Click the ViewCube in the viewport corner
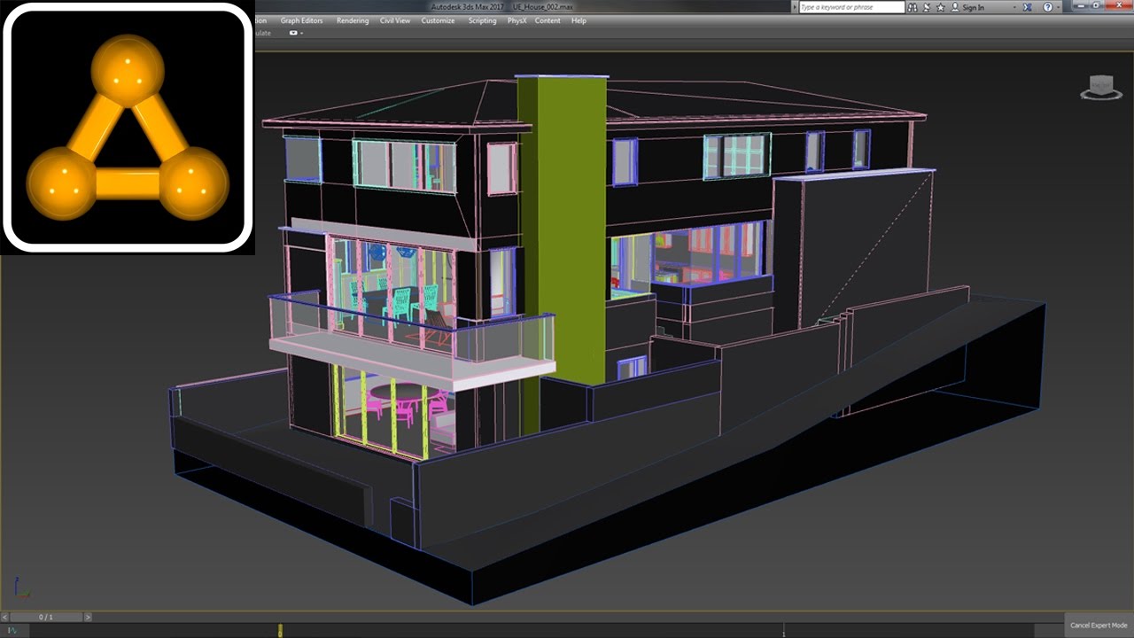Viewport: 1134px width, 638px height. [x=1101, y=87]
